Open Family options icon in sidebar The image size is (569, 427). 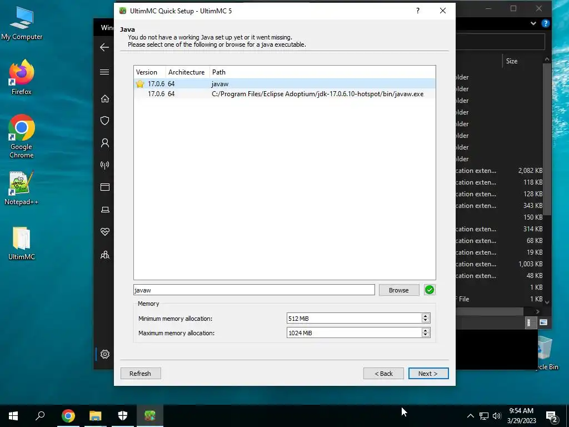[x=105, y=255]
